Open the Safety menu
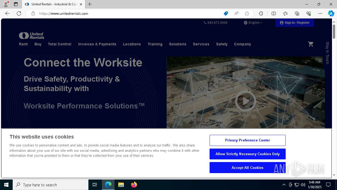The image size is (337, 190). (x=222, y=44)
